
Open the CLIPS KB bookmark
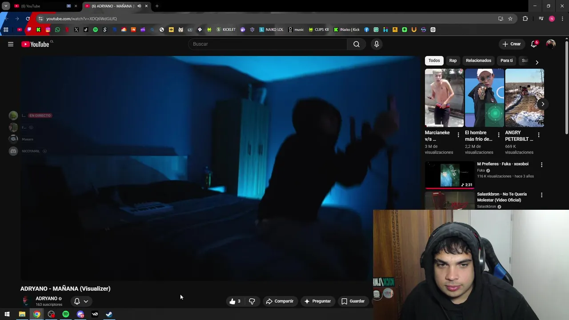[x=319, y=30]
